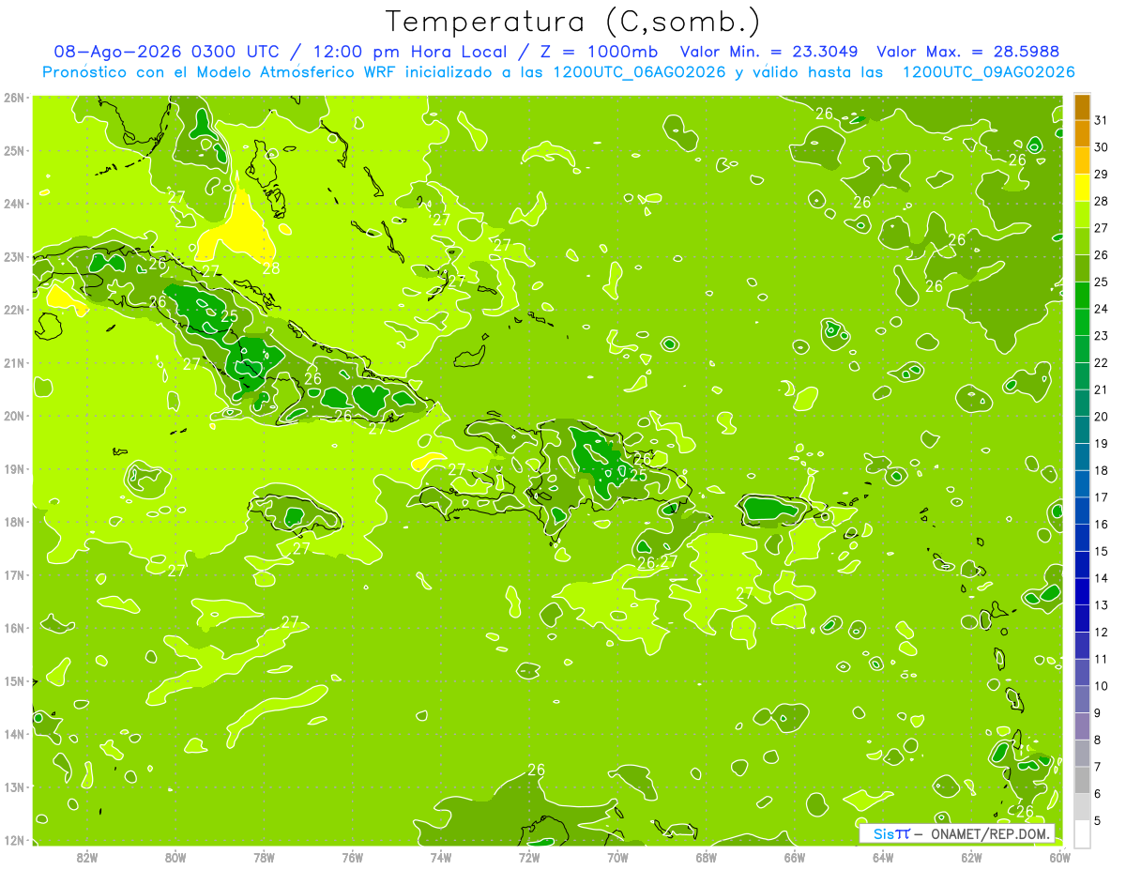Pick the white swatch below colorbar label 5
Screen dimensions: 1126x870
(x=1082, y=833)
